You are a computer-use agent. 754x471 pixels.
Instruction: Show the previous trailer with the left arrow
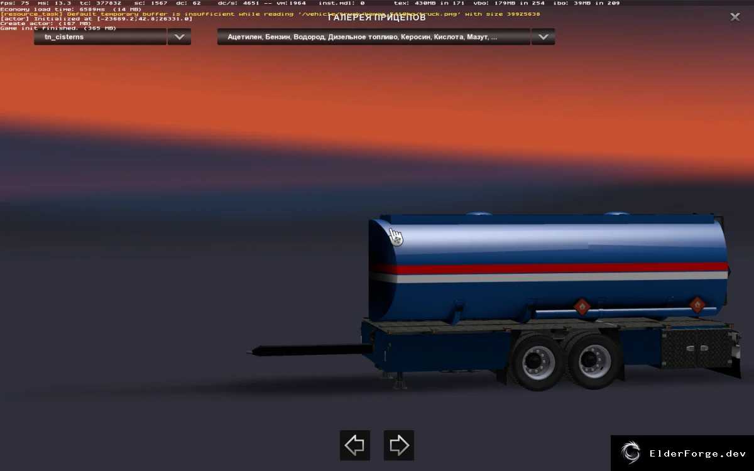[355, 445]
